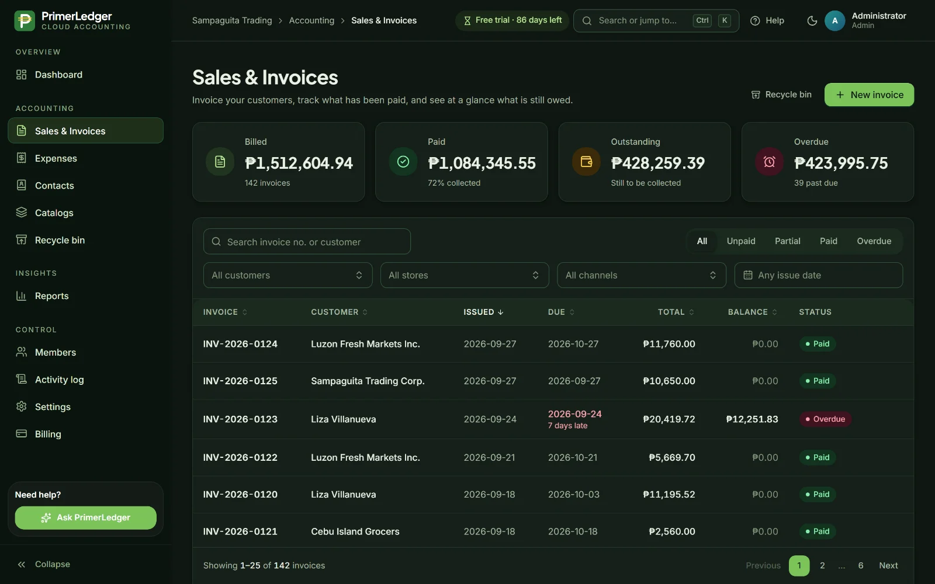Screen dimensions: 935x584
Task: Click the Free trial 86 days left badge
Action: click(512, 20)
